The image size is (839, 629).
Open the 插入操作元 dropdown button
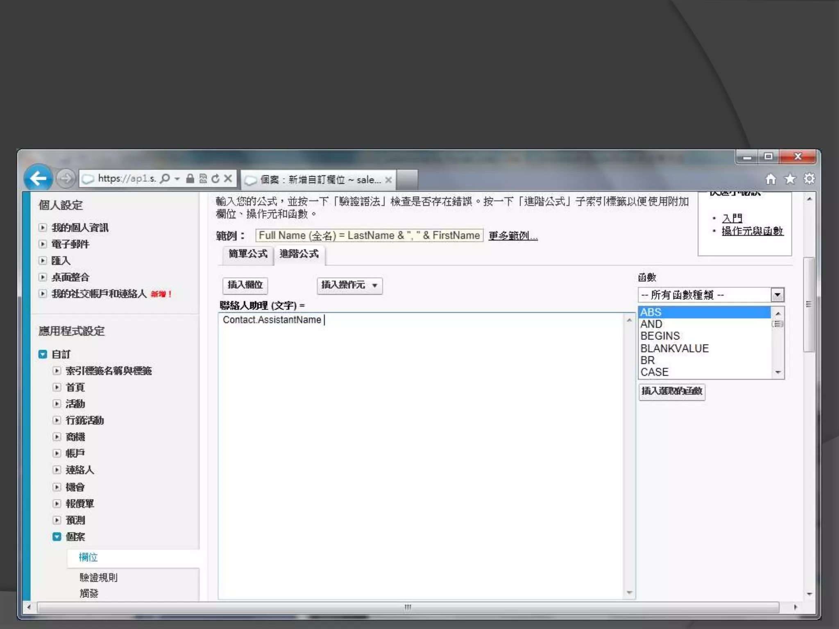tap(349, 285)
